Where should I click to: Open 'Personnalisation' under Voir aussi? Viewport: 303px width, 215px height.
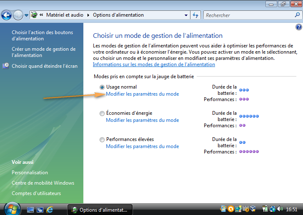30,173
